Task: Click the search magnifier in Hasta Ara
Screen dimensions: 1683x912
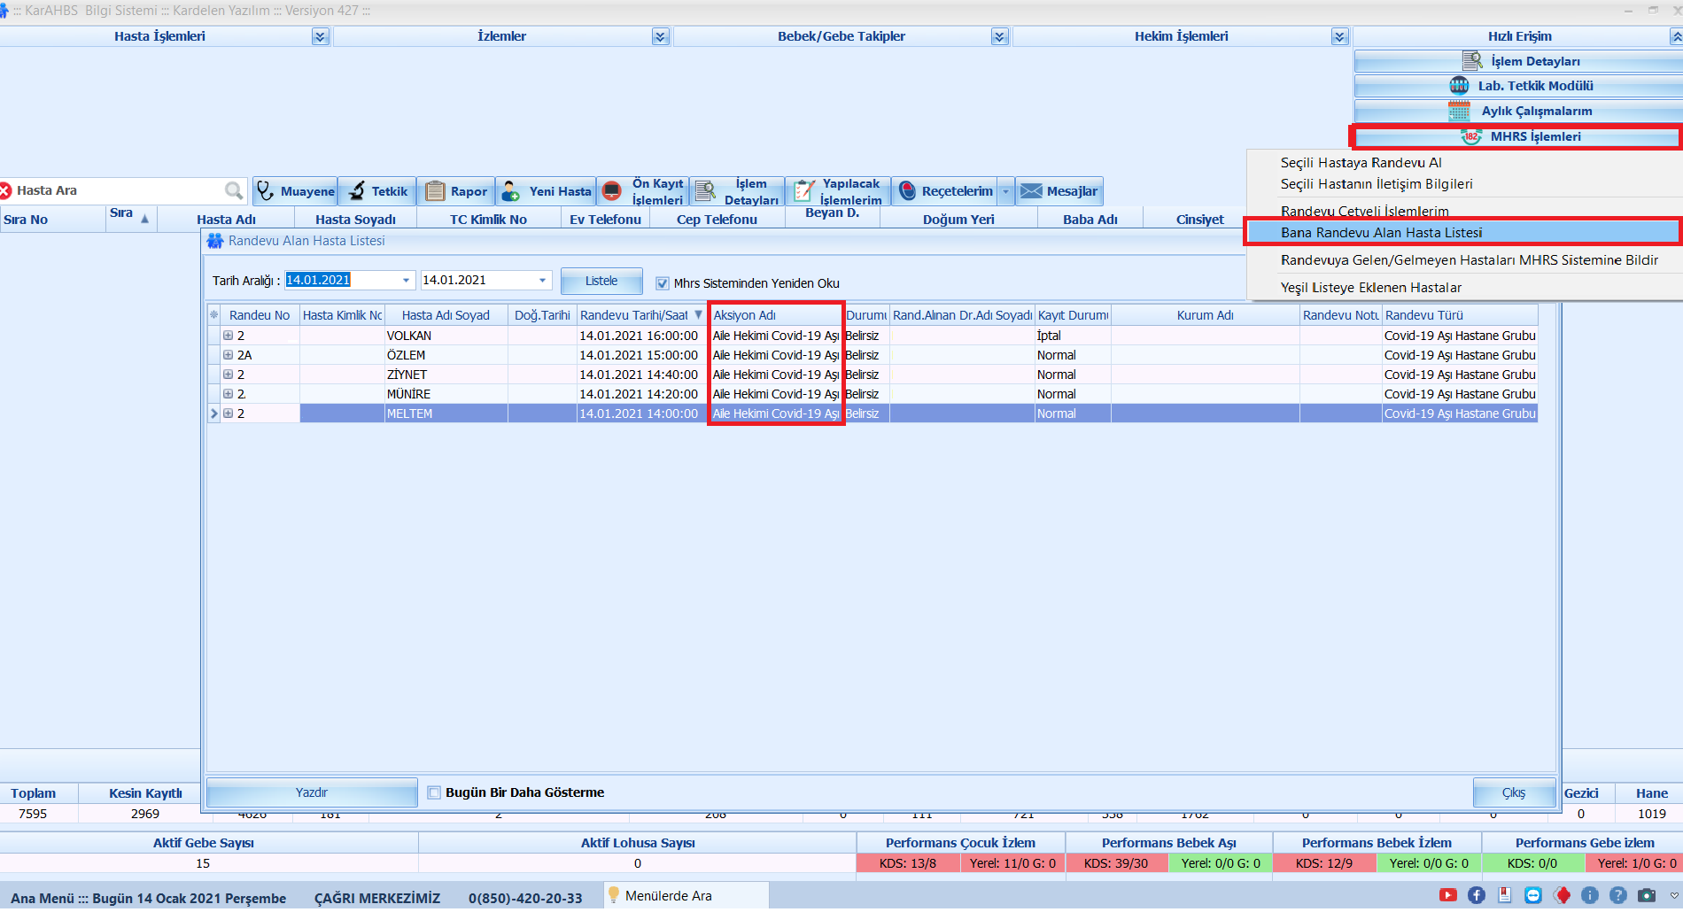Action: (234, 190)
